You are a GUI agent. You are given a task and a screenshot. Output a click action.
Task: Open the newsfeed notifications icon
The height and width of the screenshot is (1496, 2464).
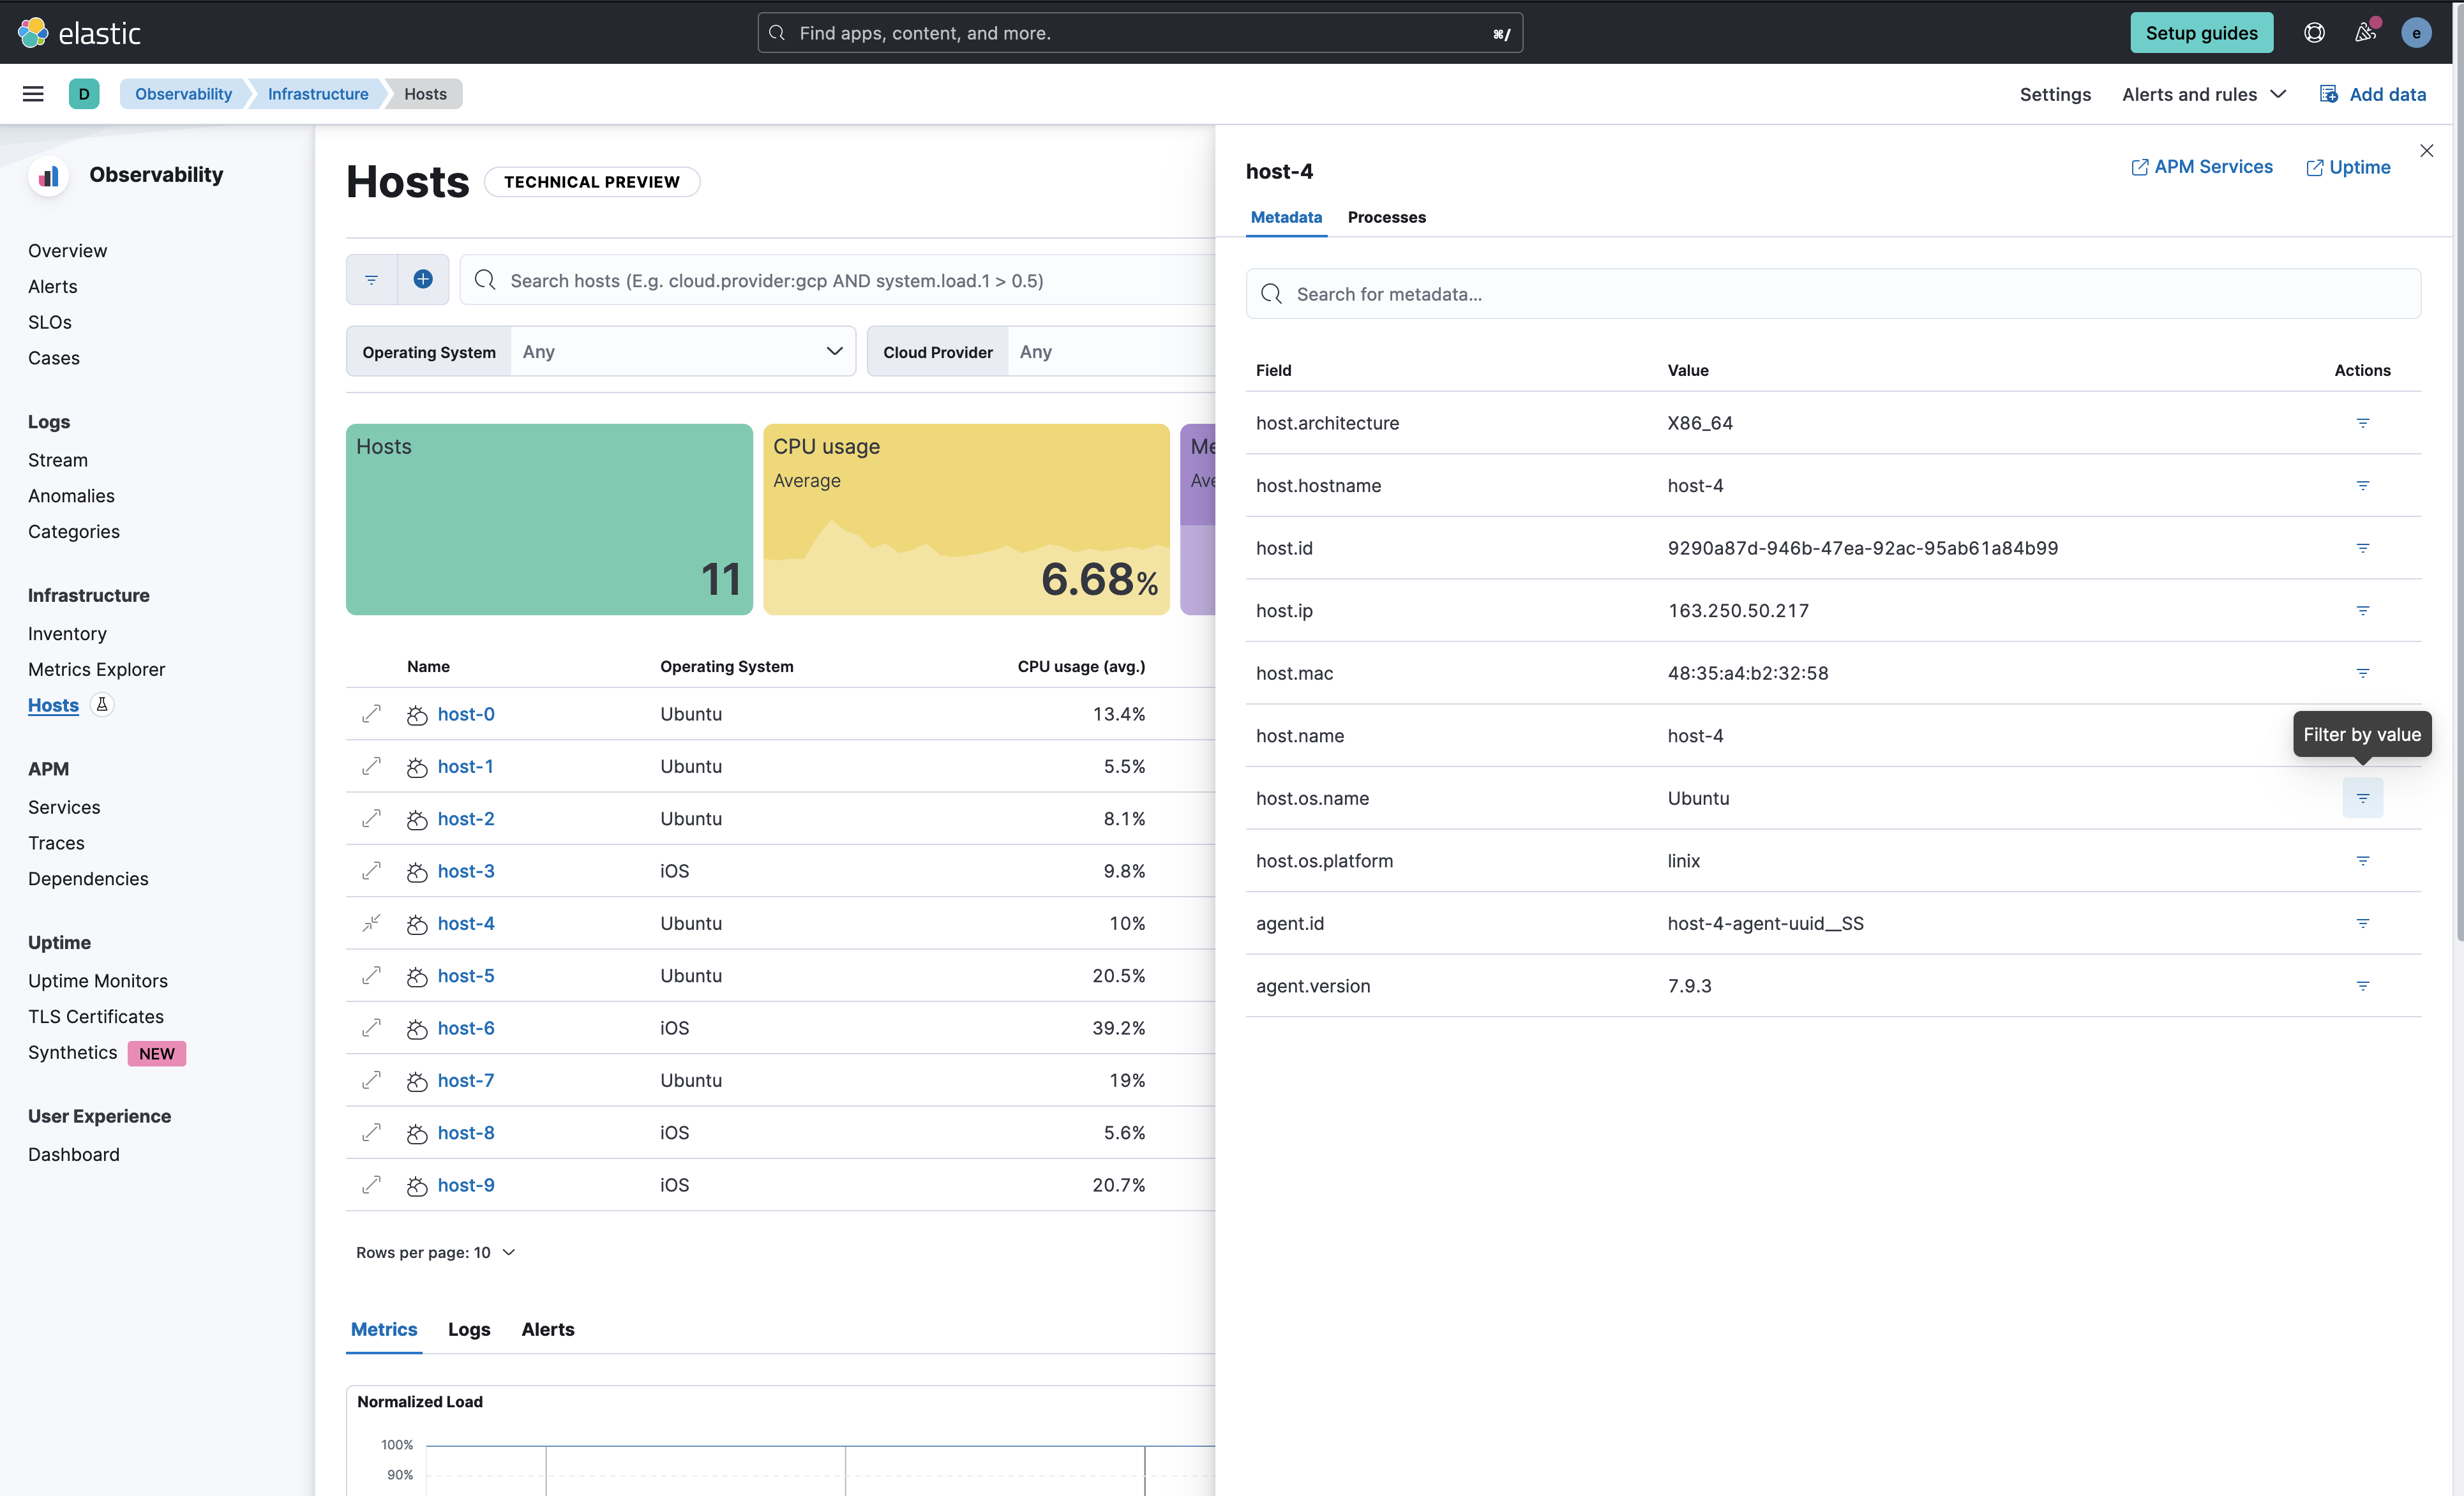pos(2365,33)
